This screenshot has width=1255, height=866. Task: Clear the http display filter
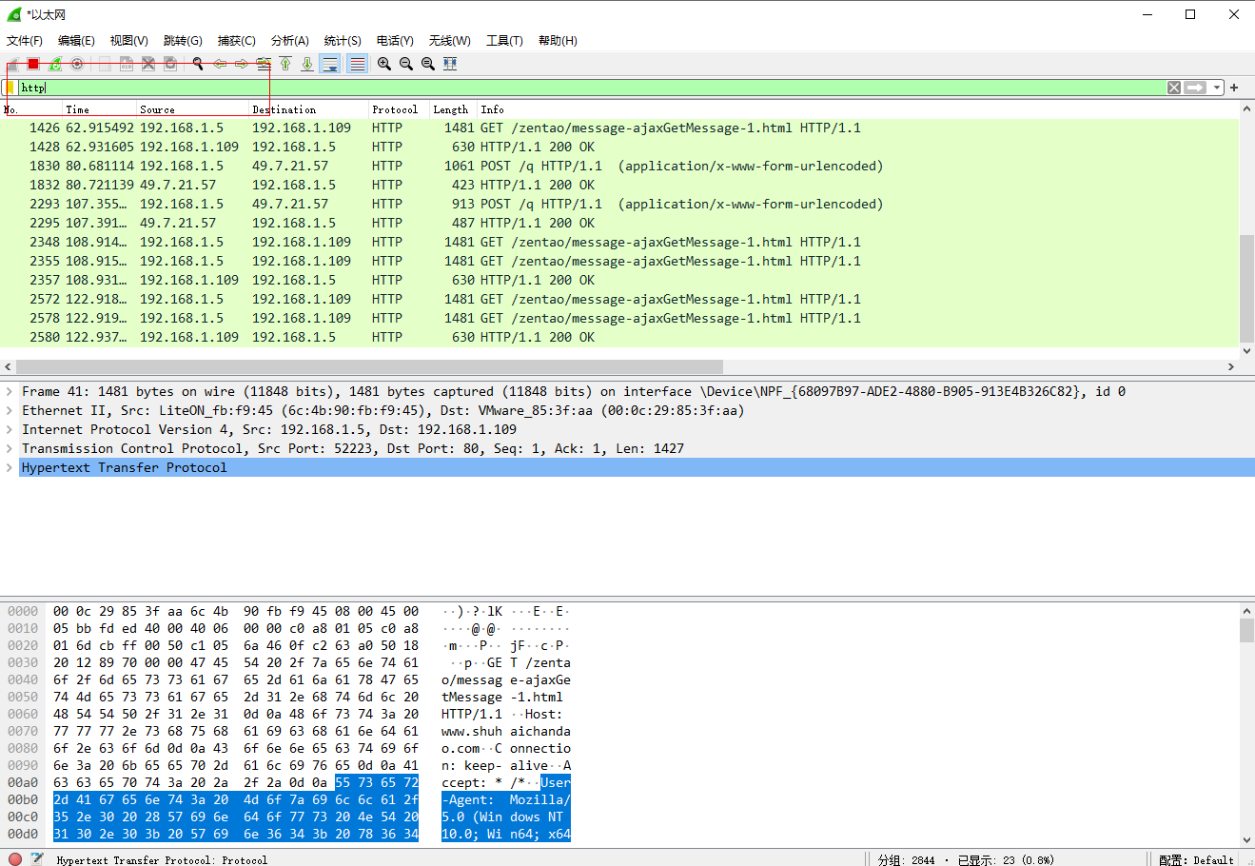coord(1173,87)
